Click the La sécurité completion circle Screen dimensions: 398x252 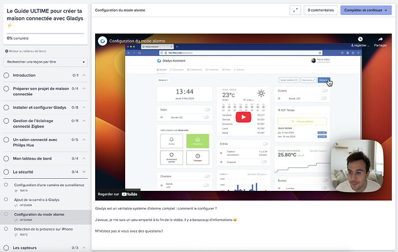[x=6, y=172]
